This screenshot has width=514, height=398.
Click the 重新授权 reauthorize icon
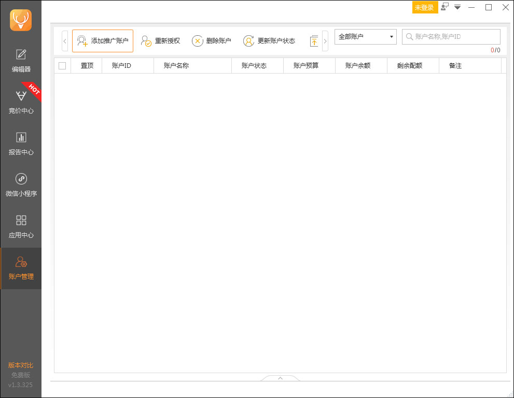pos(145,40)
